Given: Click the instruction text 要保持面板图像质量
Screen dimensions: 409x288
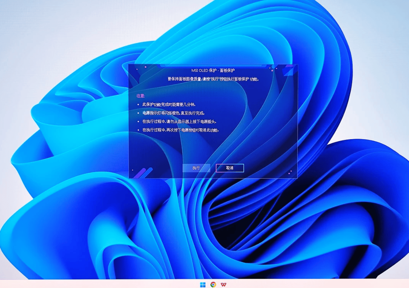Looking at the screenshot, I should (213, 79).
